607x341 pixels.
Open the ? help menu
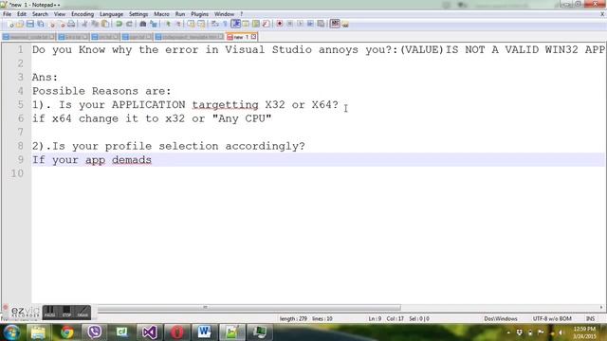242,14
